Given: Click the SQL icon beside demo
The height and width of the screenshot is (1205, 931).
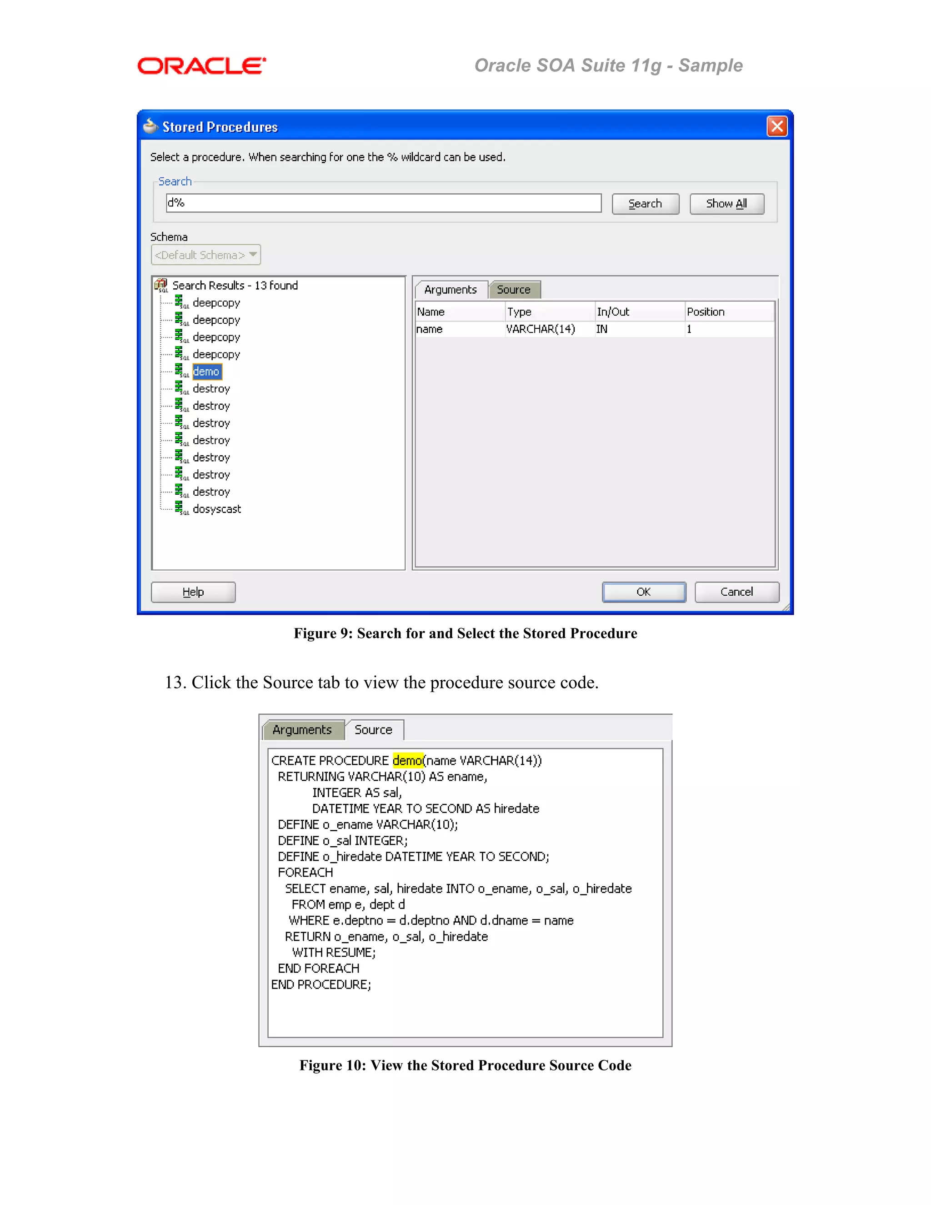Looking at the screenshot, I should coord(181,371).
